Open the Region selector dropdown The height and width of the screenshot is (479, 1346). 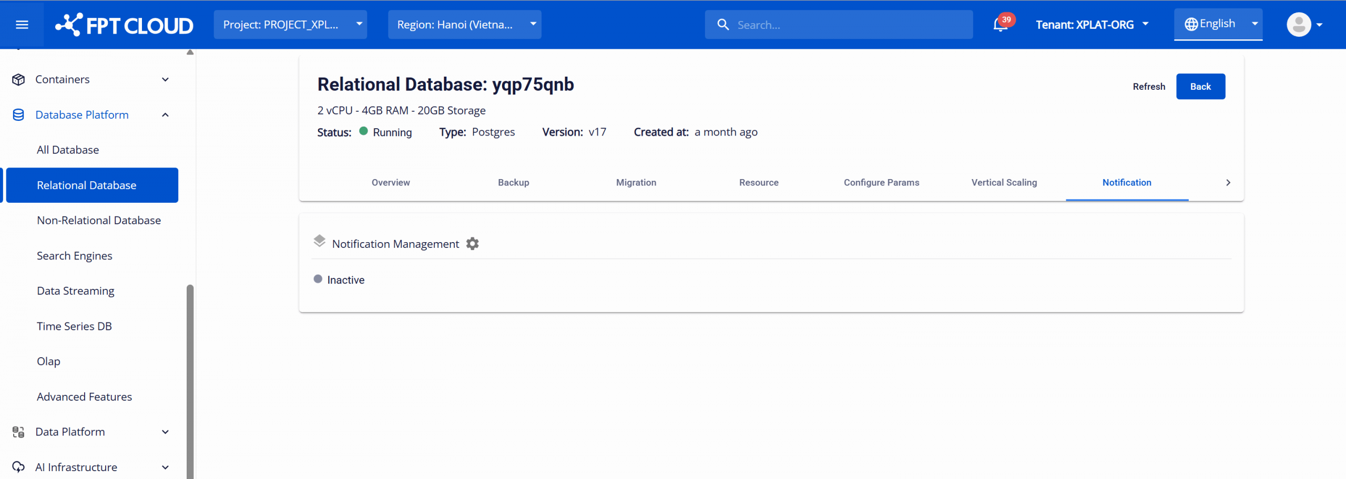pyautogui.click(x=464, y=25)
